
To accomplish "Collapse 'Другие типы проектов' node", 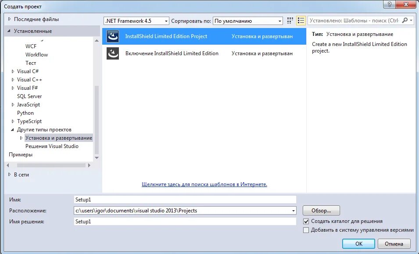I will 13,130.
